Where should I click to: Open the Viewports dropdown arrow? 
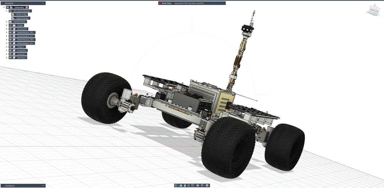coord(209,185)
